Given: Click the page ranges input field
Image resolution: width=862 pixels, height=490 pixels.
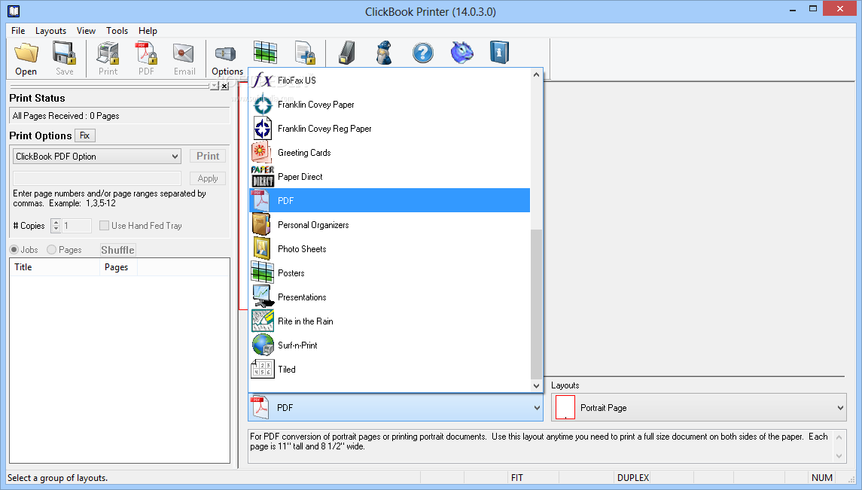Looking at the screenshot, I should click(x=97, y=178).
